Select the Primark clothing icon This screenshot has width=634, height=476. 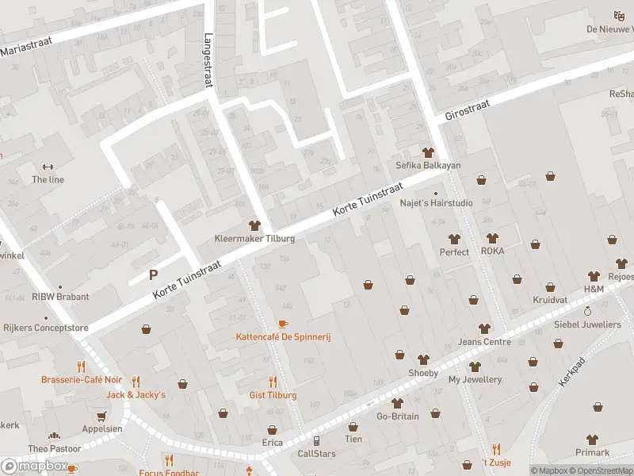point(591,440)
